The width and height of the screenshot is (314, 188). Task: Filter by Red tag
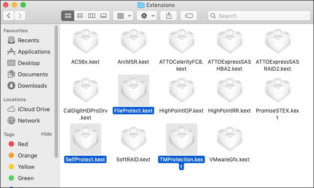19,144
